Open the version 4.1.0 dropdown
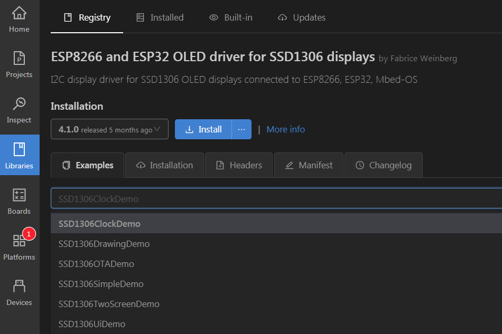This screenshot has height=334, width=502. tap(109, 129)
